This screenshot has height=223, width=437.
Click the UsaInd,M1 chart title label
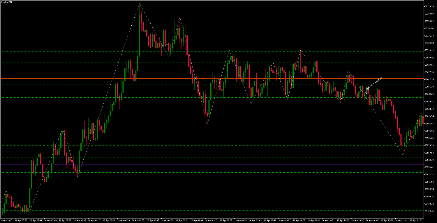(7, 2)
